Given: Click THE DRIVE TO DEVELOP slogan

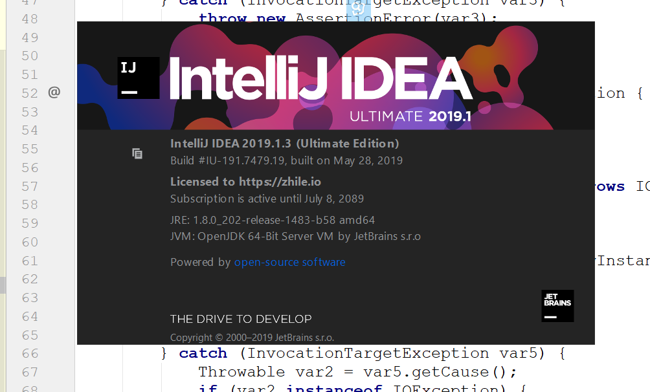Looking at the screenshot, I should point(241,319).
